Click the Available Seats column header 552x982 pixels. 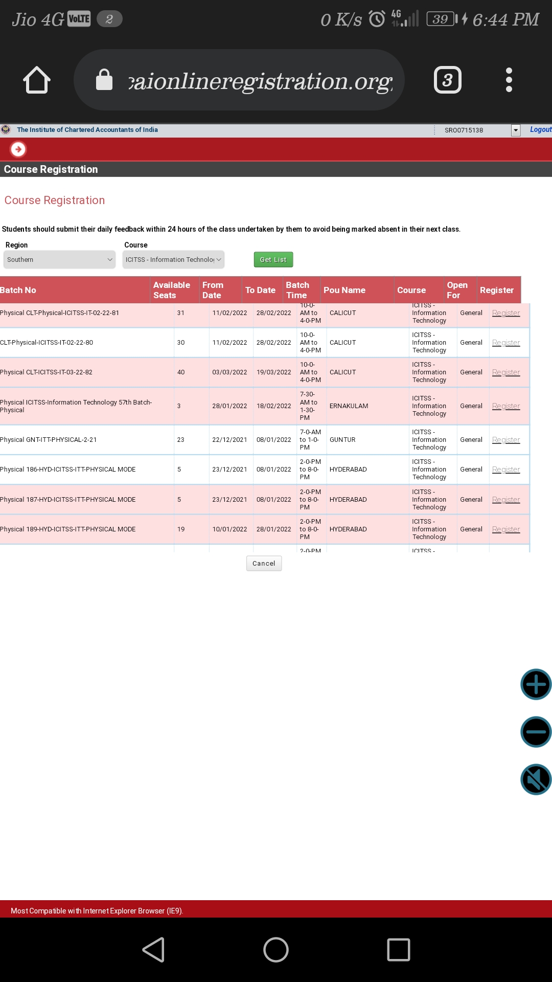pos(172,290)
